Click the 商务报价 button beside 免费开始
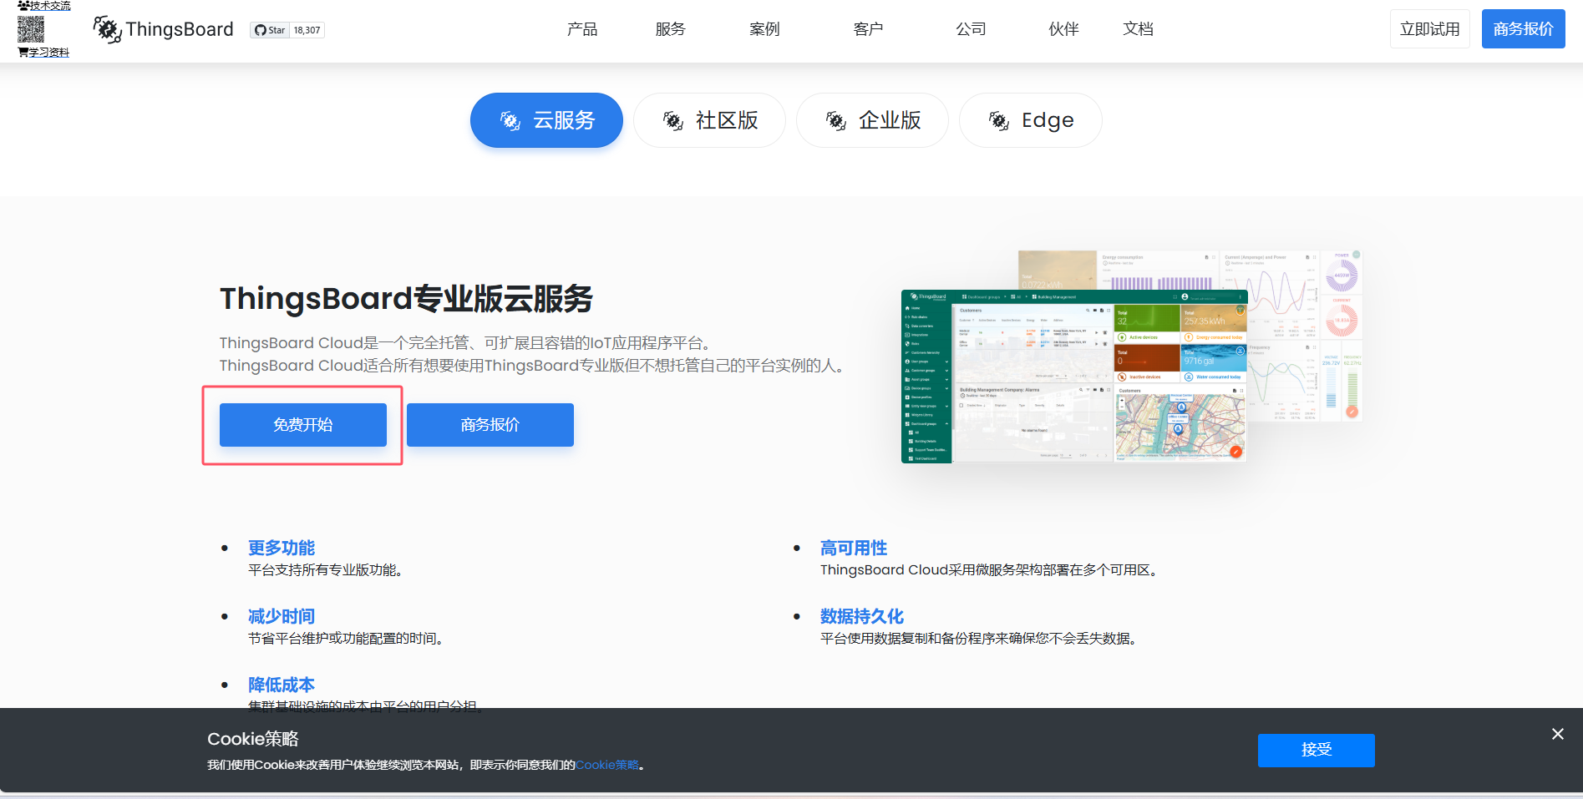The height and width of the screenshot is (799, 1583). pos(490,425)
